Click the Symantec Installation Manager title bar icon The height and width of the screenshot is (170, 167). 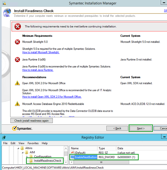[x=4, y=3]
